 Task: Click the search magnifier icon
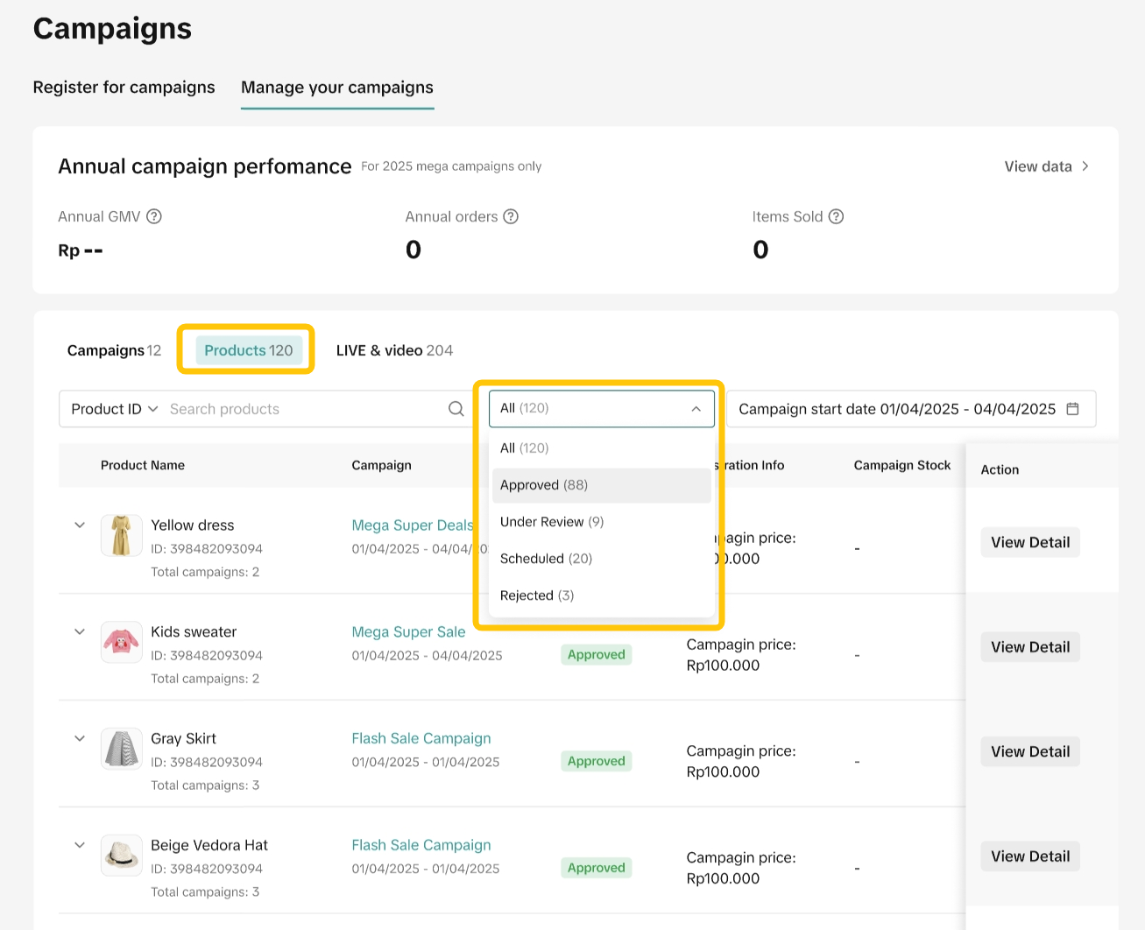[456, 409]
